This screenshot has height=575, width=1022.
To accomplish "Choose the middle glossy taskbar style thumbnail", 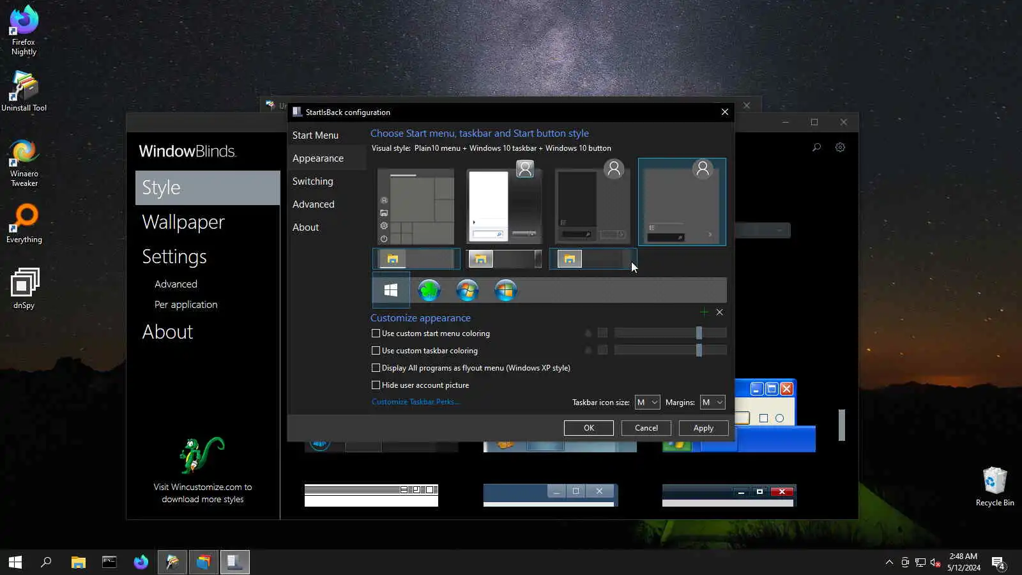I will [x=505, y=259].
